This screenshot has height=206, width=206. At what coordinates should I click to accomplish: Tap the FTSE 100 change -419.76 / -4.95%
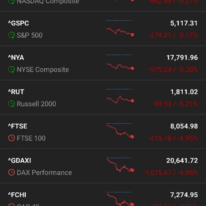(x=173, y=138)
